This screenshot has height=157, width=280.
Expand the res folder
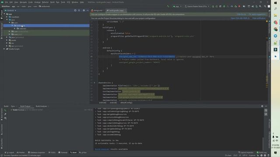click(x=7, y=43)
